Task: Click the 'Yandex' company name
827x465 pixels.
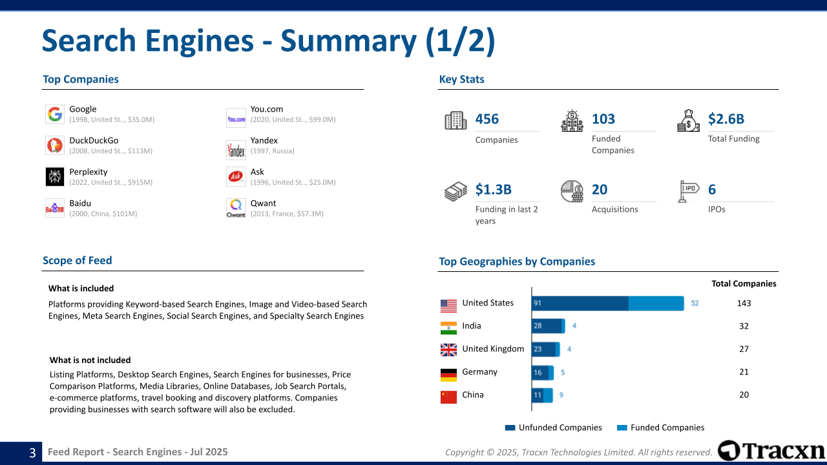Action: click(x=264, y=140)
